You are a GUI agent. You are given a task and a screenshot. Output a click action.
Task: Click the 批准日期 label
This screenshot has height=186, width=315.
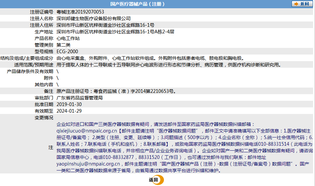(x=44, y=104)
